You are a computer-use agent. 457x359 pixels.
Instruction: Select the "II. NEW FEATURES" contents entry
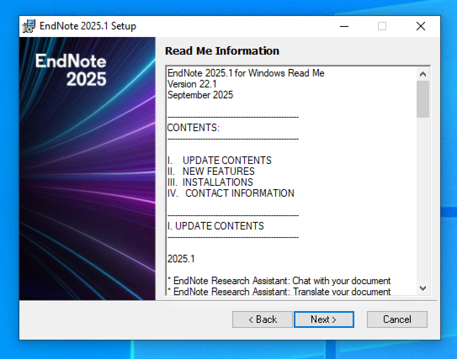click(211, 172)
